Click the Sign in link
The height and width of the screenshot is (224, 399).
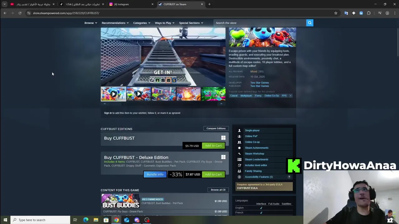[108, 113]
